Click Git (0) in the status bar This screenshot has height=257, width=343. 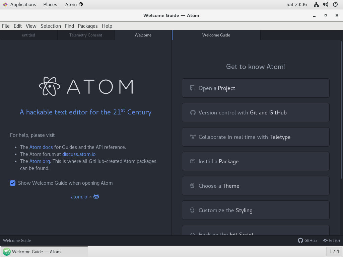pos(334,240)
